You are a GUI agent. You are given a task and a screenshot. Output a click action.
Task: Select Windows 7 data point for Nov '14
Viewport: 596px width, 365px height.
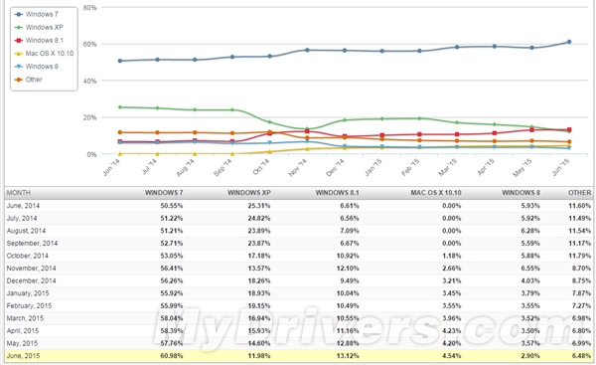pyautogui.click(x=307, y=50)
